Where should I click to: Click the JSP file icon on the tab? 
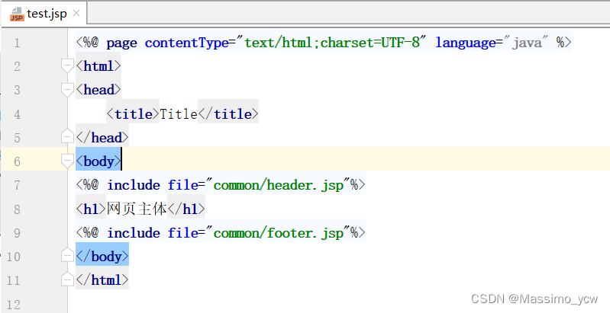[x=17, y=14]
